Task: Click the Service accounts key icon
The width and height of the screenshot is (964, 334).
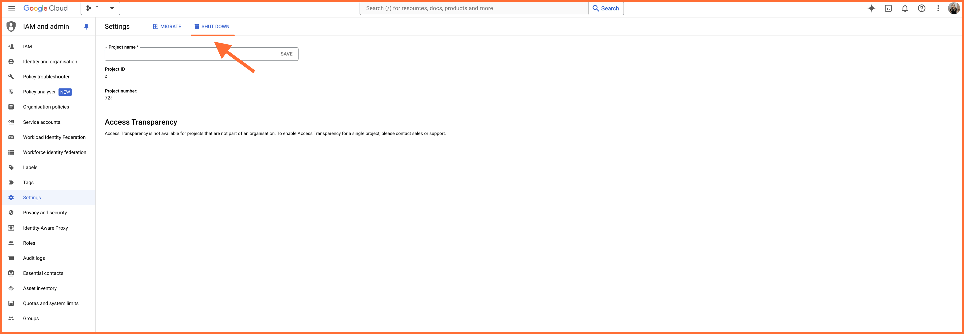Action: tap(11, 122)
